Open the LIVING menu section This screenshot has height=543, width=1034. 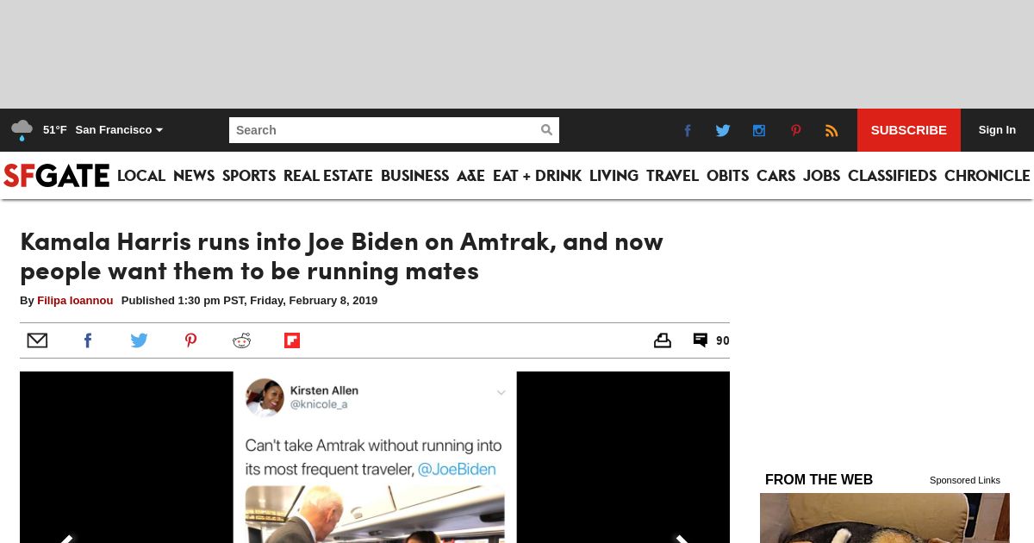614,176
